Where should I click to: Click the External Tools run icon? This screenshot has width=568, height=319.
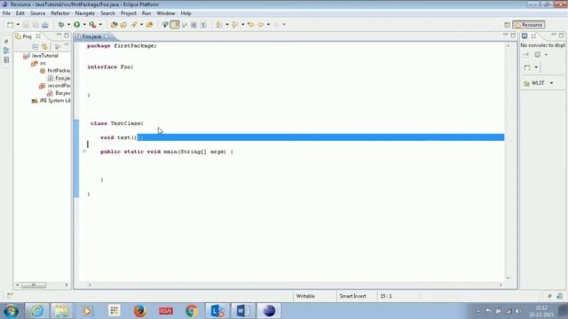(92, 25)
